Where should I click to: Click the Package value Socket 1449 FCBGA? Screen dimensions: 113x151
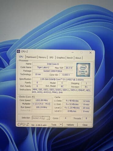[x=53, y=71]
